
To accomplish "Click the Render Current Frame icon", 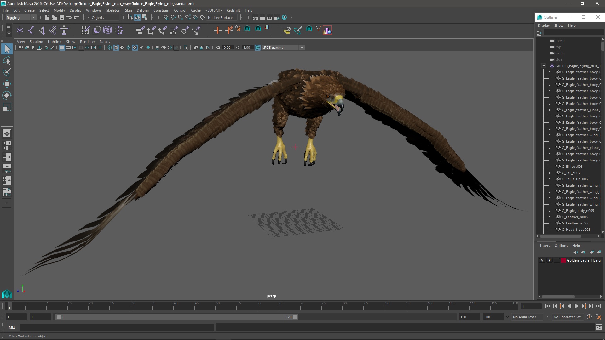I will (x=262, y=18).
